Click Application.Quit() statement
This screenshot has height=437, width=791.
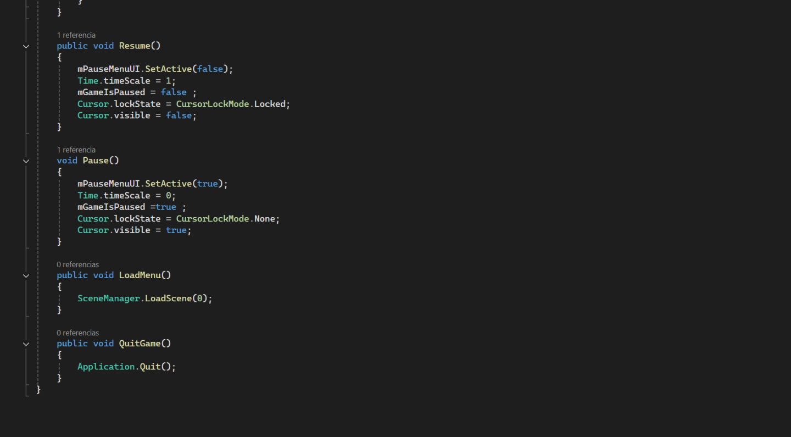(127, 366)
